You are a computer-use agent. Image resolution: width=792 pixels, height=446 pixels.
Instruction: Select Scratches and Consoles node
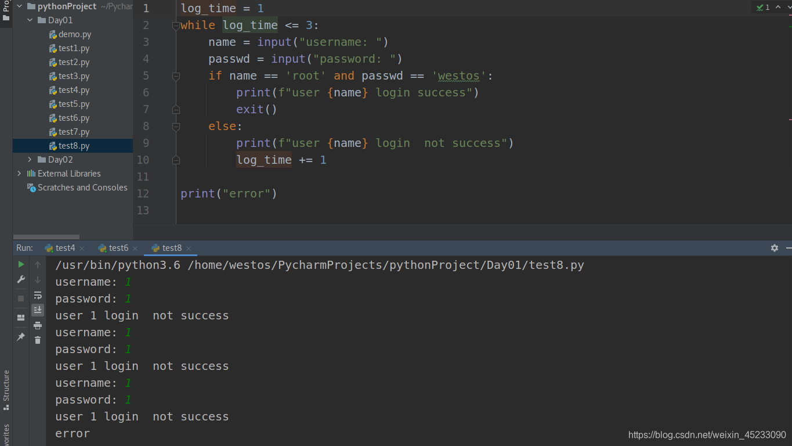82,188
